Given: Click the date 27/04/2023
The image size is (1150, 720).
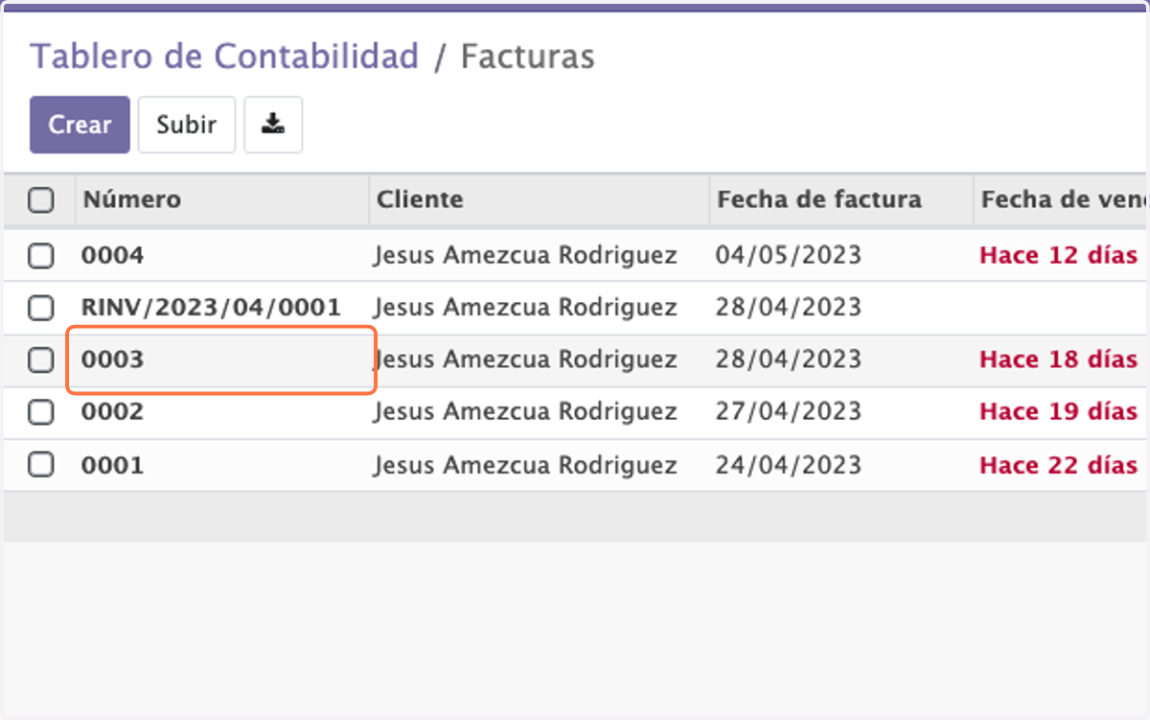Looking at the screenshot, I should 789,412.
